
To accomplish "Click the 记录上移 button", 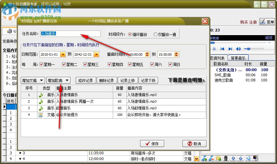I will tap(128, 80).
